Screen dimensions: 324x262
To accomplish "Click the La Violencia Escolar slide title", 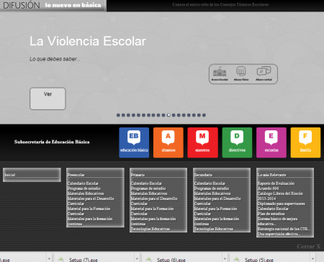I will 88,41.
